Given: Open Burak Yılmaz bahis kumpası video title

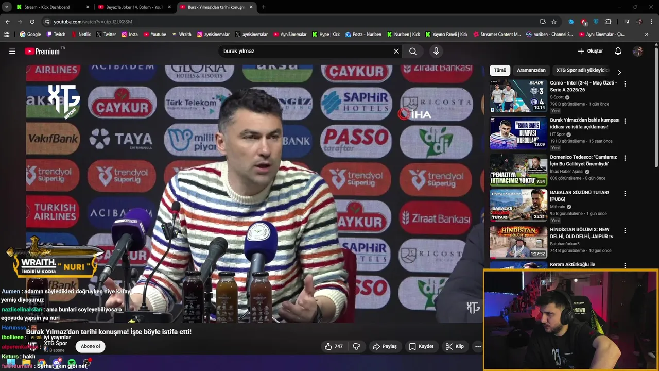Looking at the screenshot, I should [584, 123].
